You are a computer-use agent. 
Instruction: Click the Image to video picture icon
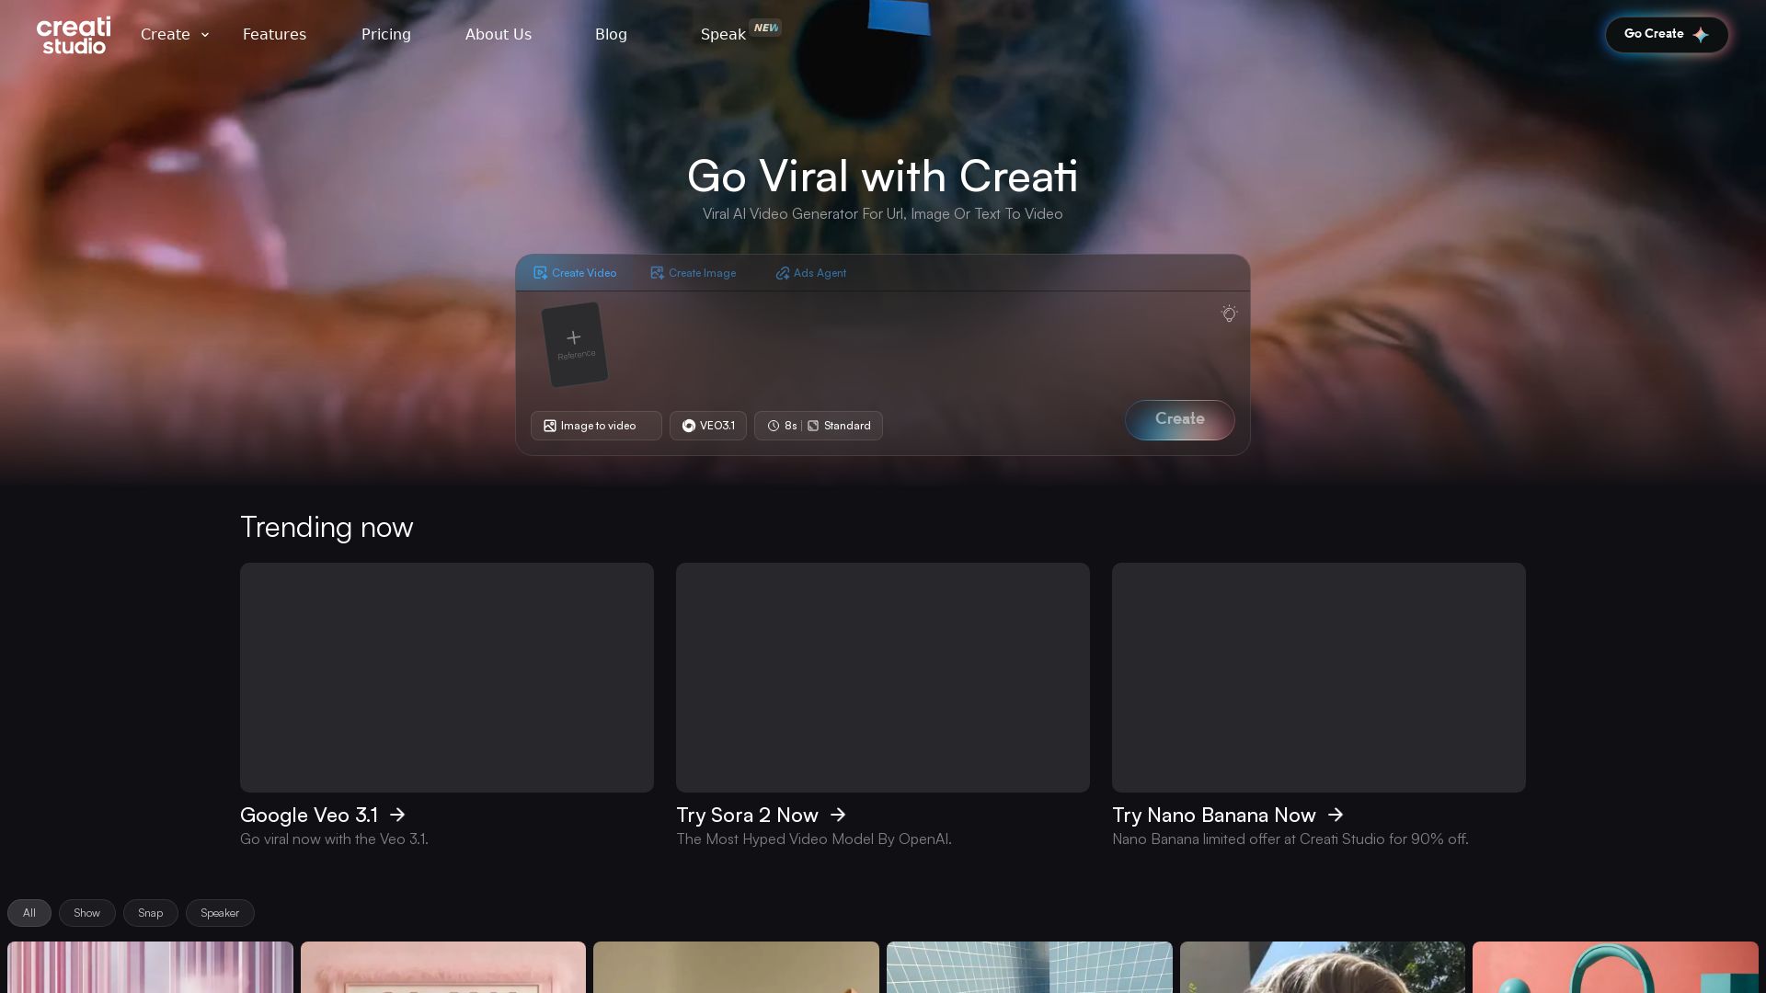coord(550,426)
